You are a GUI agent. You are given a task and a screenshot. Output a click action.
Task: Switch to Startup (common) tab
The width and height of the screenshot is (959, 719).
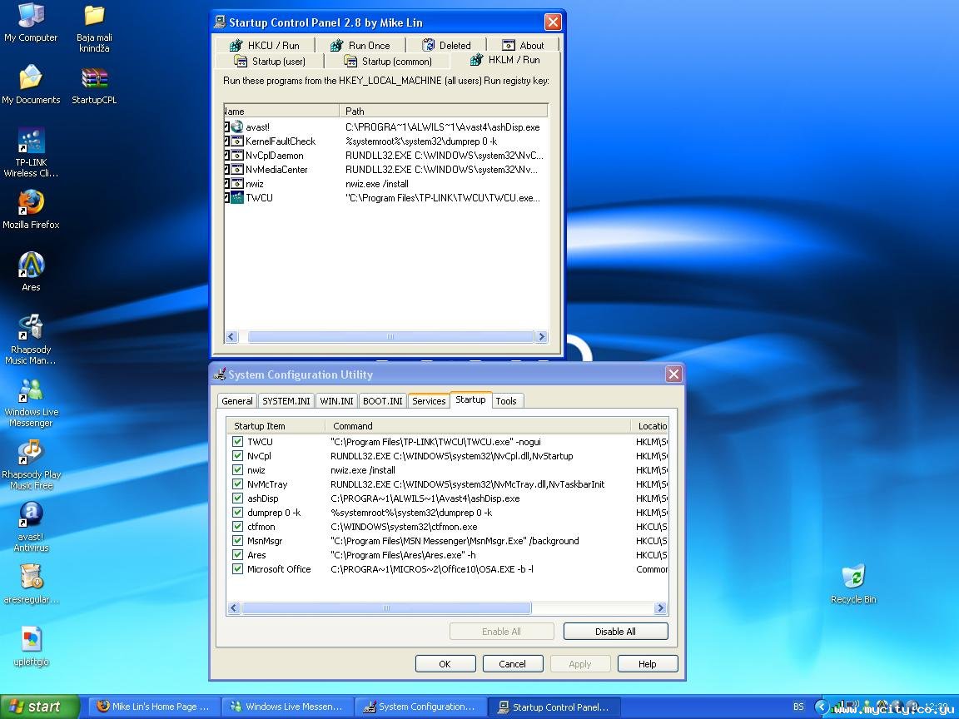click(388, 61)
